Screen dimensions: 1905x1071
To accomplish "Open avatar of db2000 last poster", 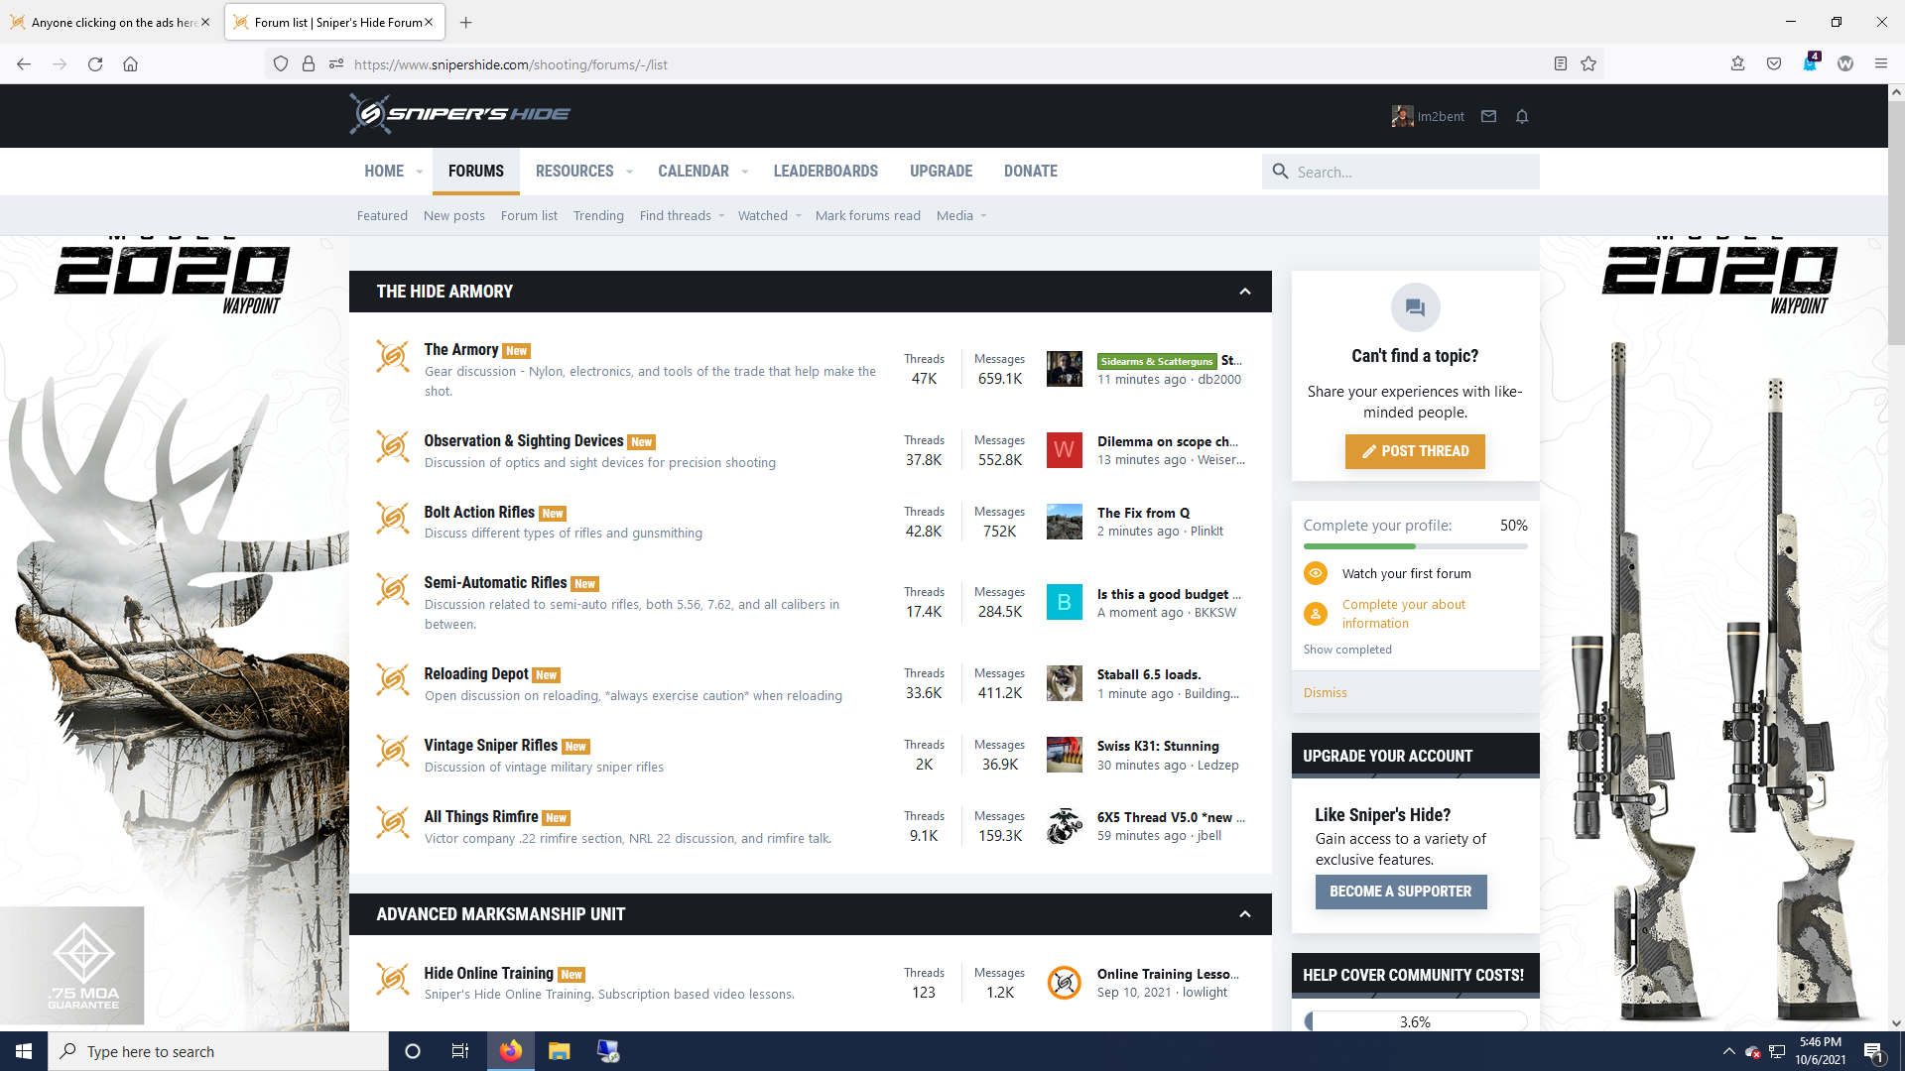I will click(1065, 369).
